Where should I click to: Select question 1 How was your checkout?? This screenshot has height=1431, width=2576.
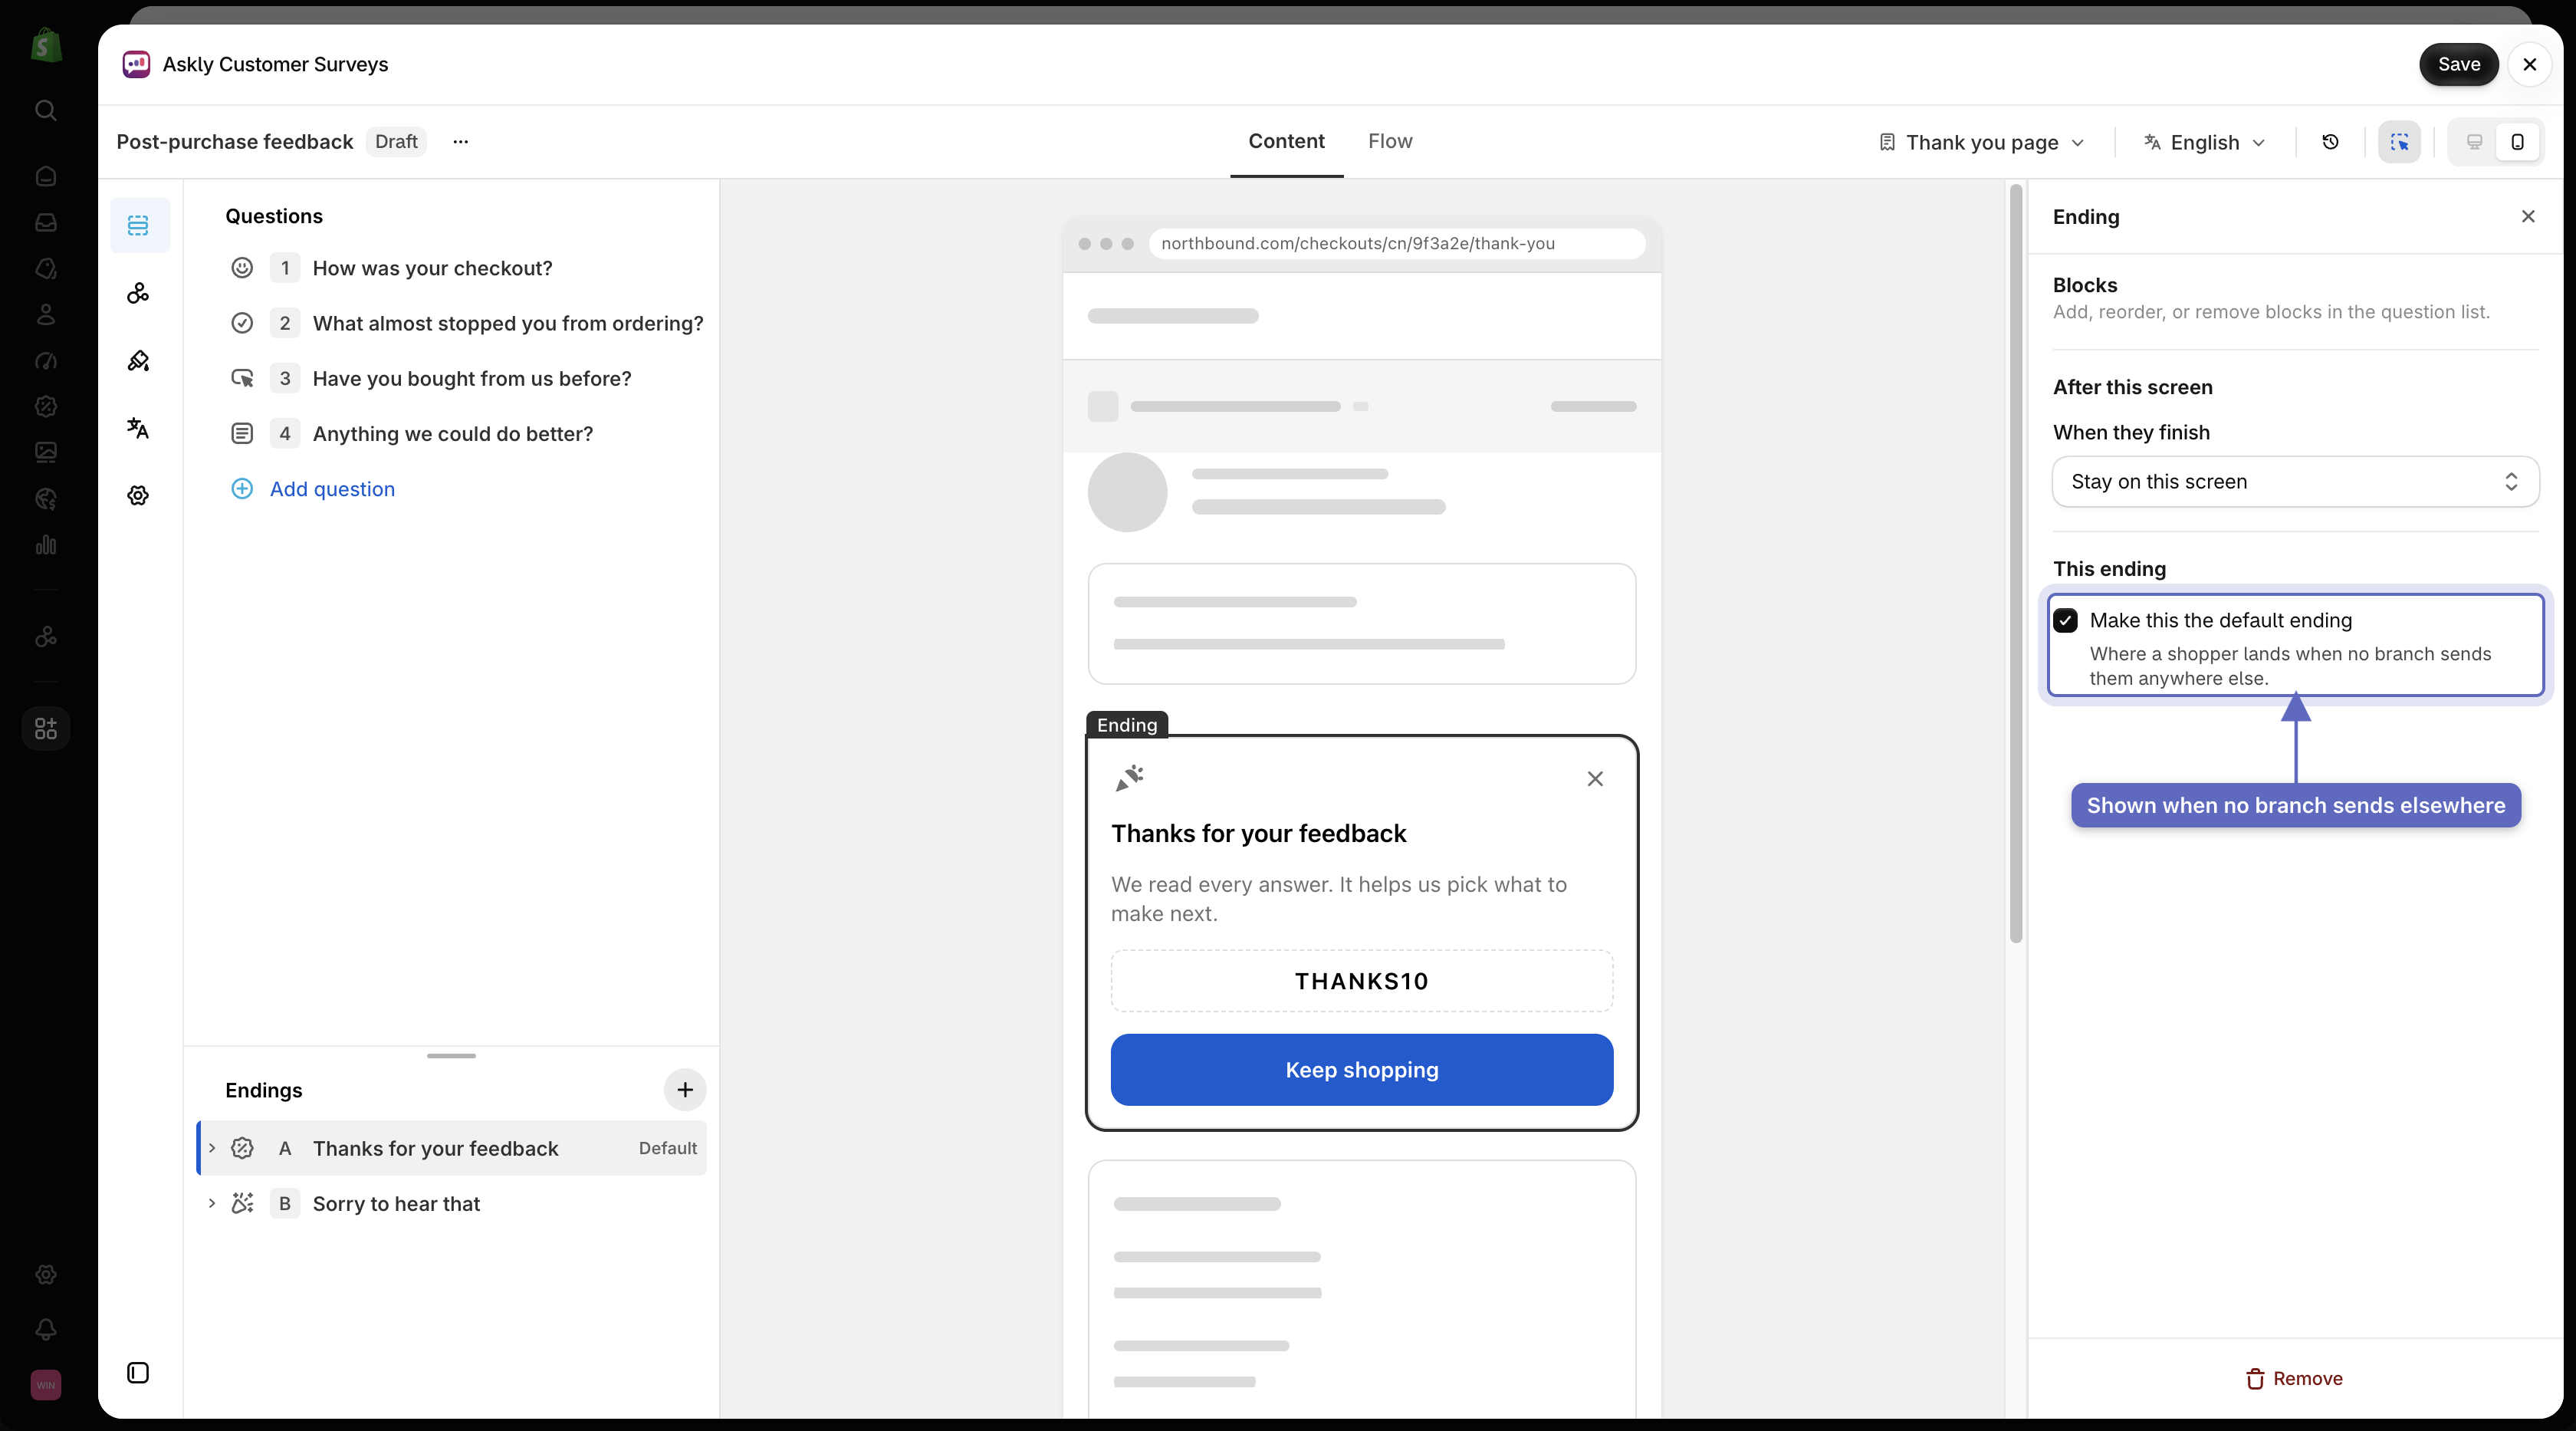452,268
